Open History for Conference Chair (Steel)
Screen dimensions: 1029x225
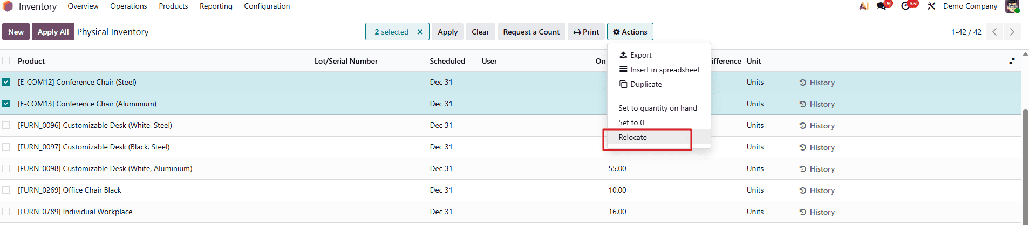point(817,83)
